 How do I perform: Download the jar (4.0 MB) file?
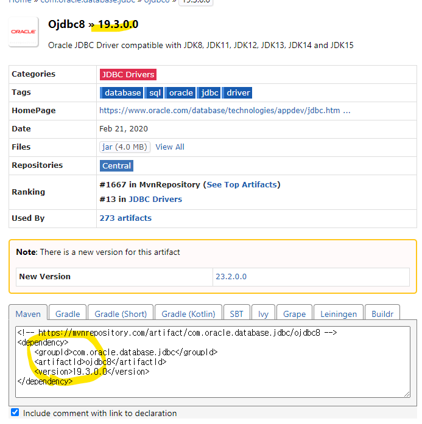pos(125,147)
